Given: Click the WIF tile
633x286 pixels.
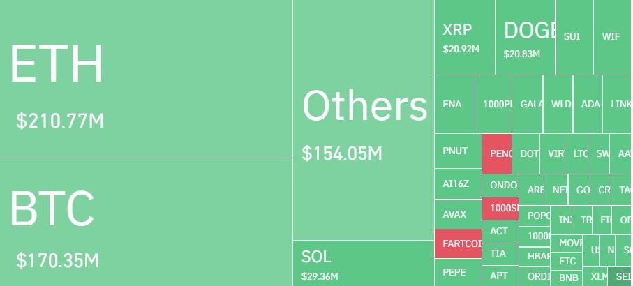Looking at the screenshot, I should (612, 38).
